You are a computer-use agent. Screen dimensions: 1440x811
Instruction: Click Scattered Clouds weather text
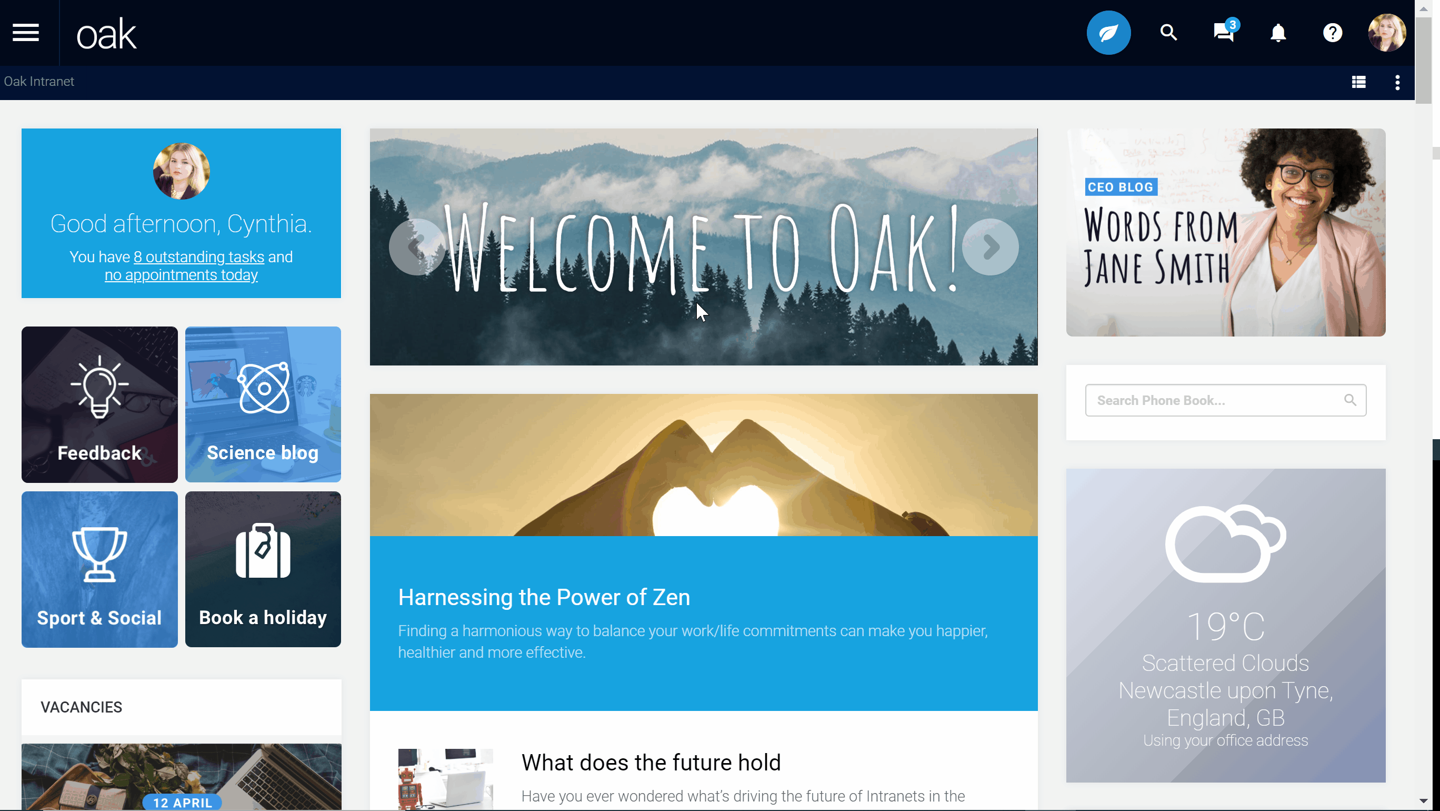click(x=1225, y=664)
